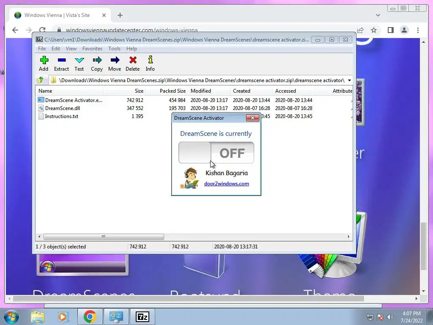Viewport: 433px width, 325px height.
Task: Open Windows Media Player from the taskbar
Action: [63, 317]
